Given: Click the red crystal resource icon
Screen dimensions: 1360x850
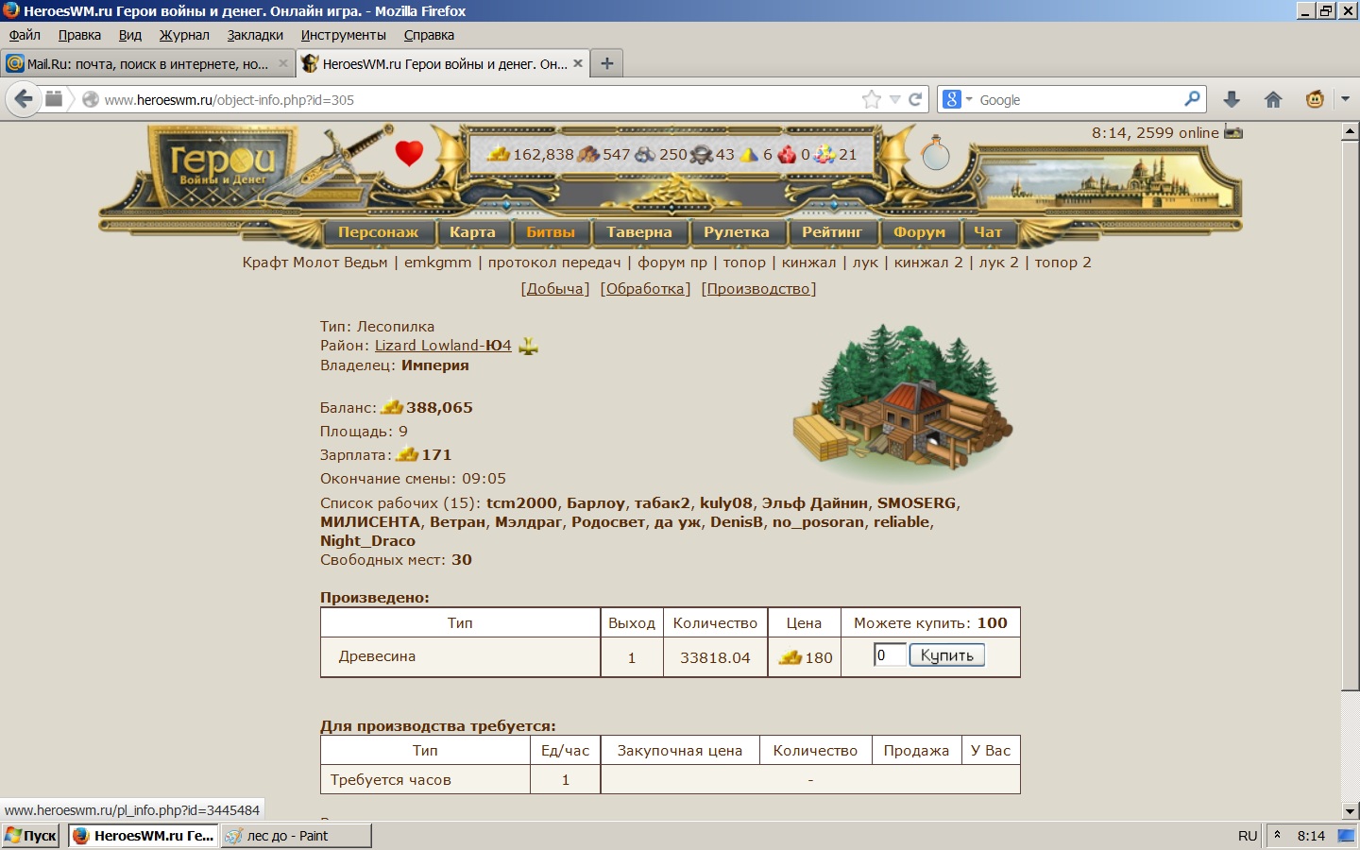Looking at the screenshot, I should pos(788,154).
